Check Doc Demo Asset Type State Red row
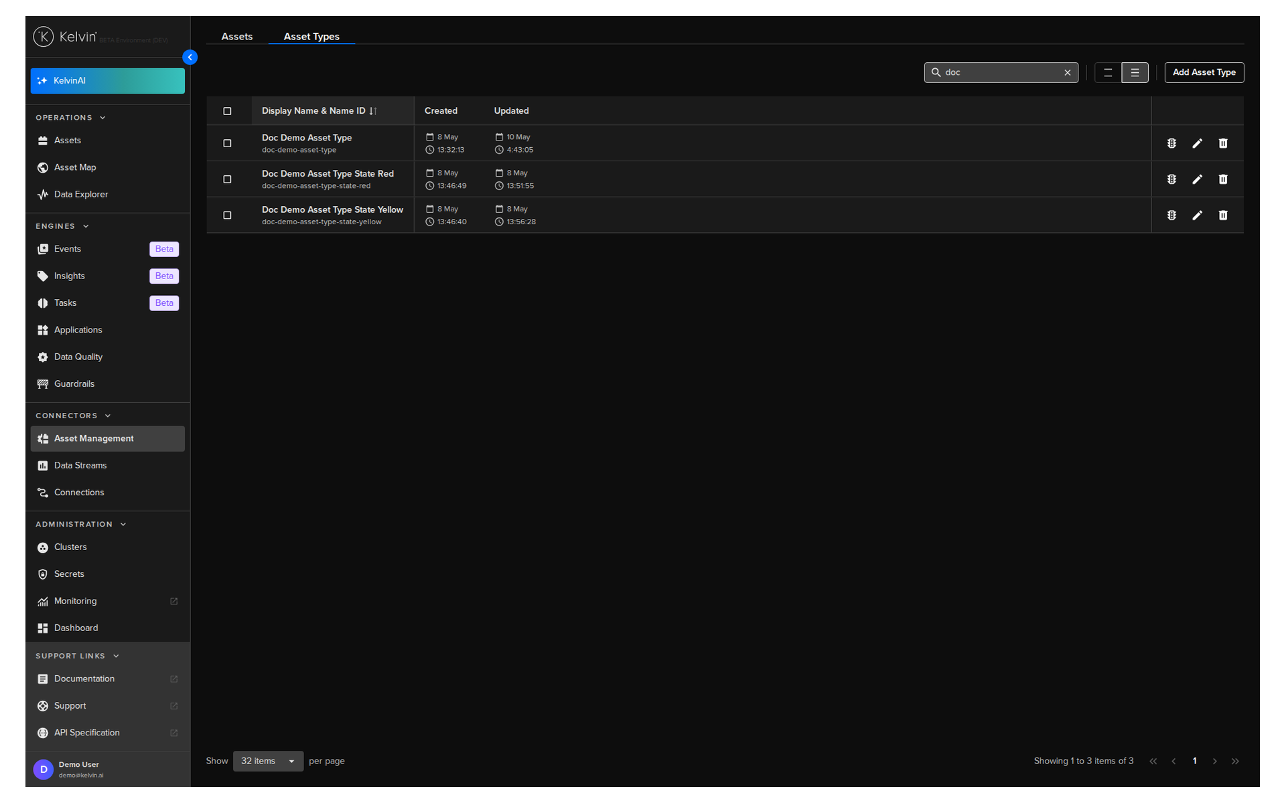1286x803 pixels. (x=227, y=179)
